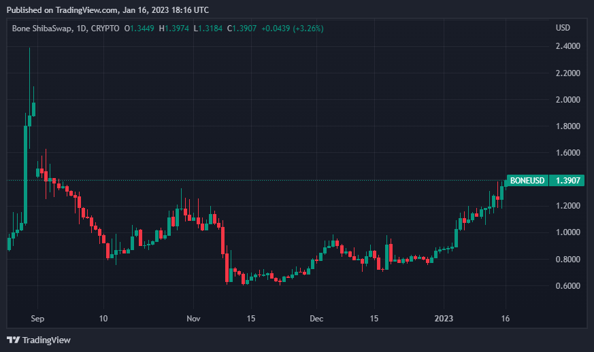Click the TradingView logo icon
Viewport: 594px width, 352px height.
(13, 340)
